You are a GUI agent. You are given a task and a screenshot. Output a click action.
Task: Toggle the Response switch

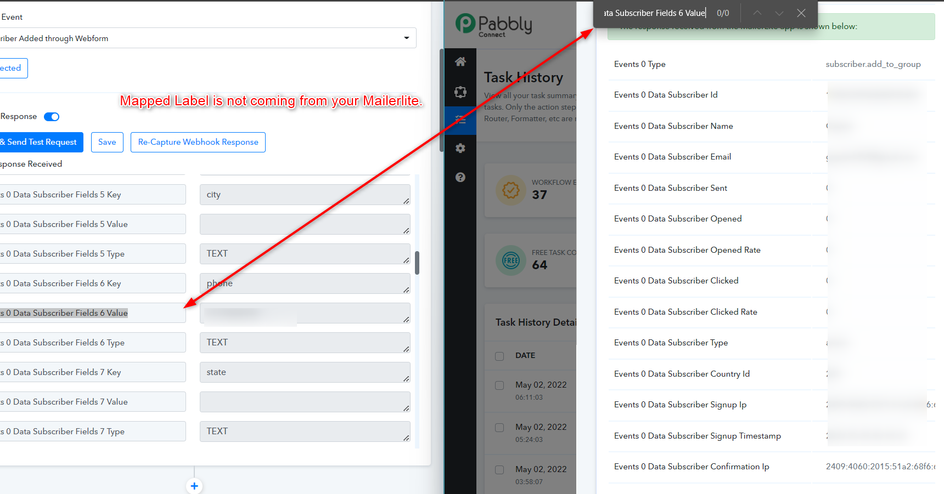[52, 117]
